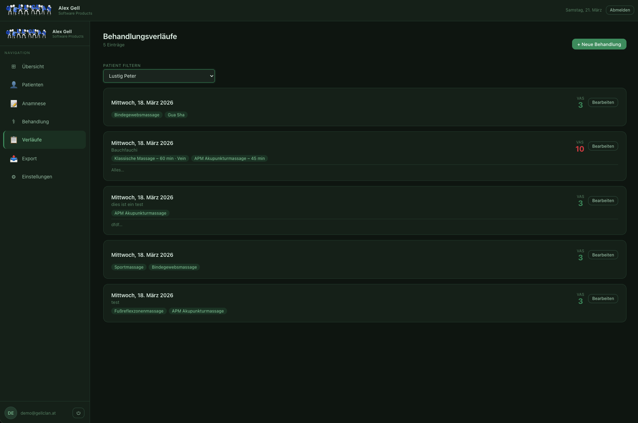
Task: Click the Alex Gell logo in the top header
Action: 29,10
